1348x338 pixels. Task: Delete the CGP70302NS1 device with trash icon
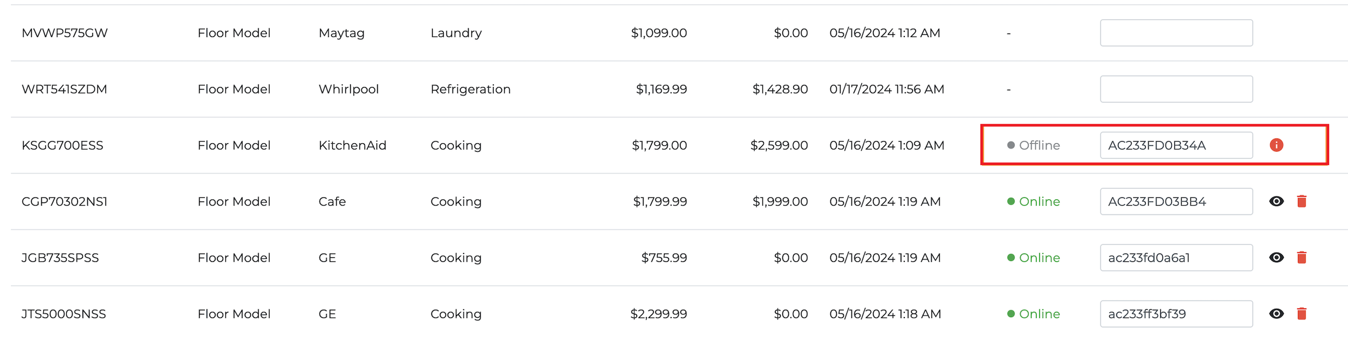(1302, 201)
